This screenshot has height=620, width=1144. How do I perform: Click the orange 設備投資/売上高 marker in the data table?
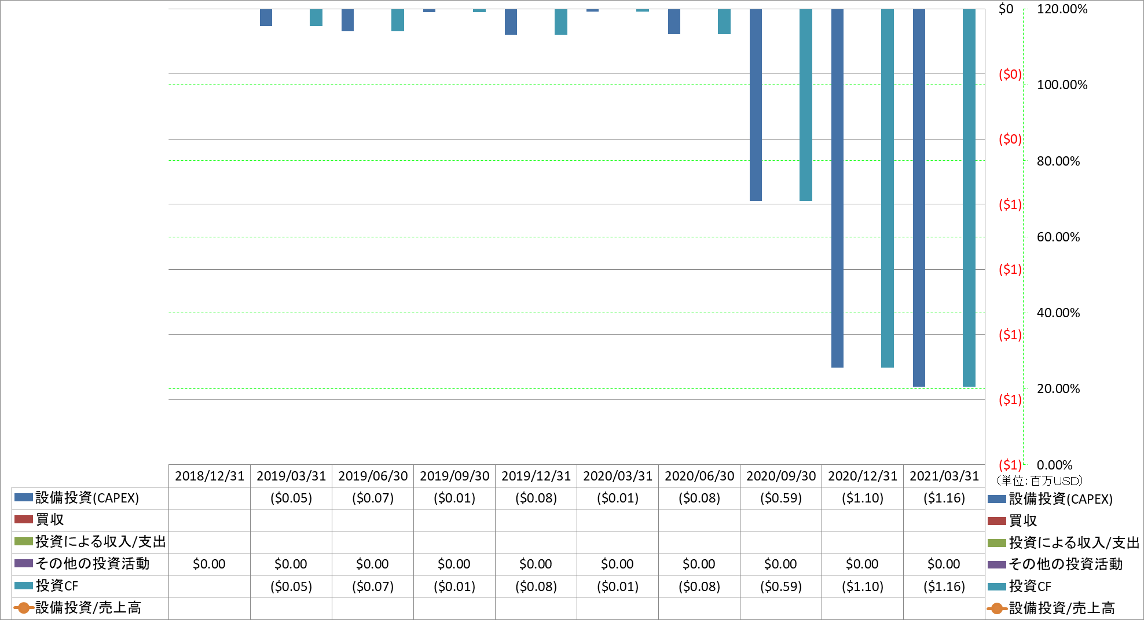(24, 607)
